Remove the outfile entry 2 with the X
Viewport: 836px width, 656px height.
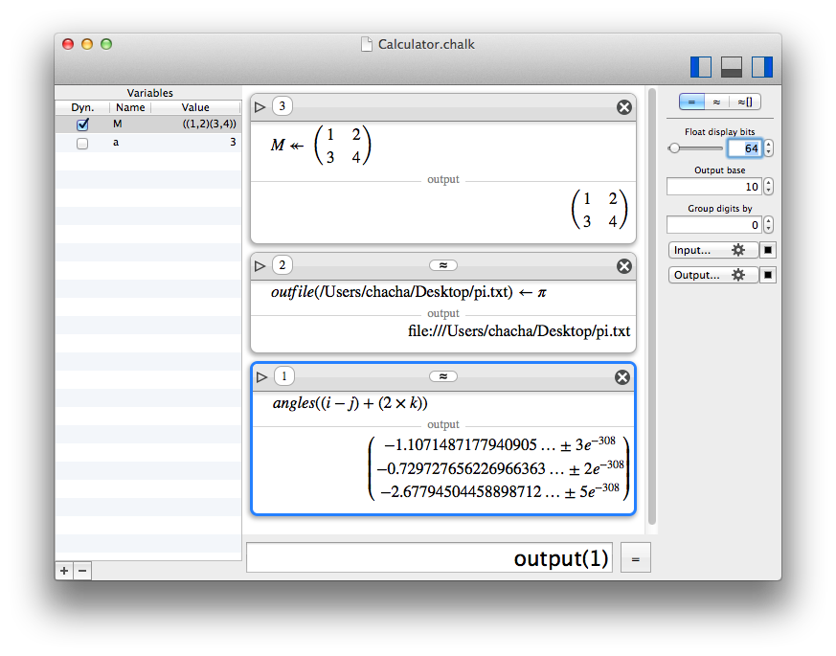(624, 266)
